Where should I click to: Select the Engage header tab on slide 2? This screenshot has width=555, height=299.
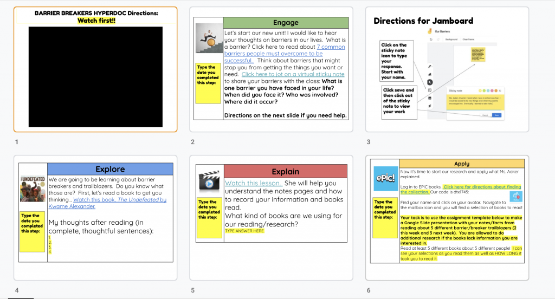(286, 23)
